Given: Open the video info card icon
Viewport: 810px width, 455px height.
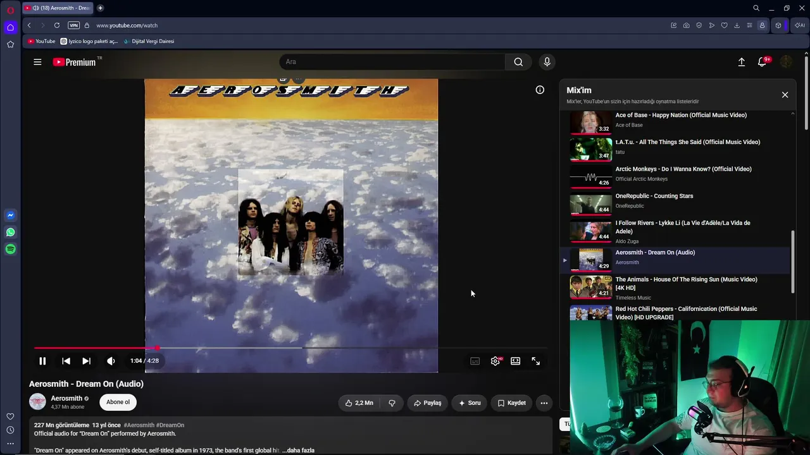Looking at the screenshot, I should coord(540,90).
